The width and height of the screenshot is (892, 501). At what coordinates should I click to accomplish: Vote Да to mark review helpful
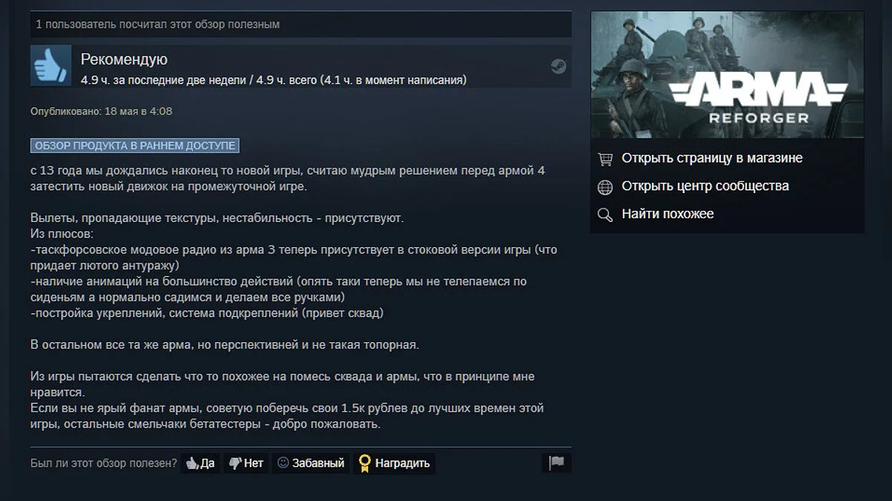[200, 463]
